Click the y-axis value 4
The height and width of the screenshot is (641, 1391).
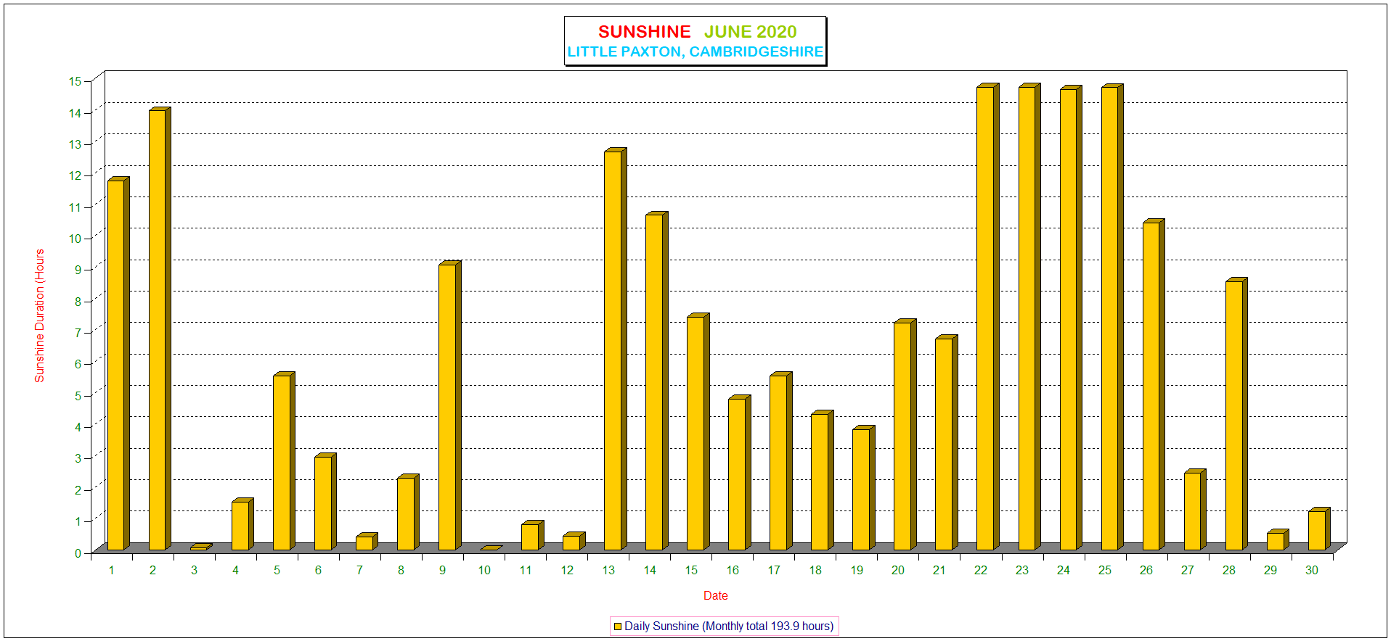78,427
